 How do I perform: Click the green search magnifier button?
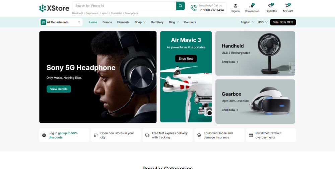[x=181, y=6]
